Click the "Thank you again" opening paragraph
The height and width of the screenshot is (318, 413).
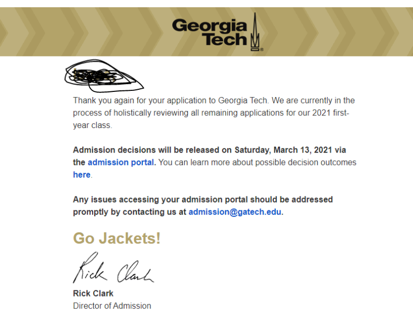(214, 113)
